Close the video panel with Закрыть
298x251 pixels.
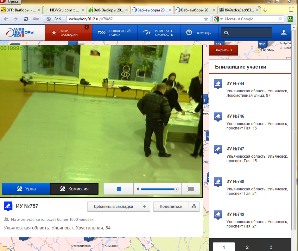click(x=223, y=50)
